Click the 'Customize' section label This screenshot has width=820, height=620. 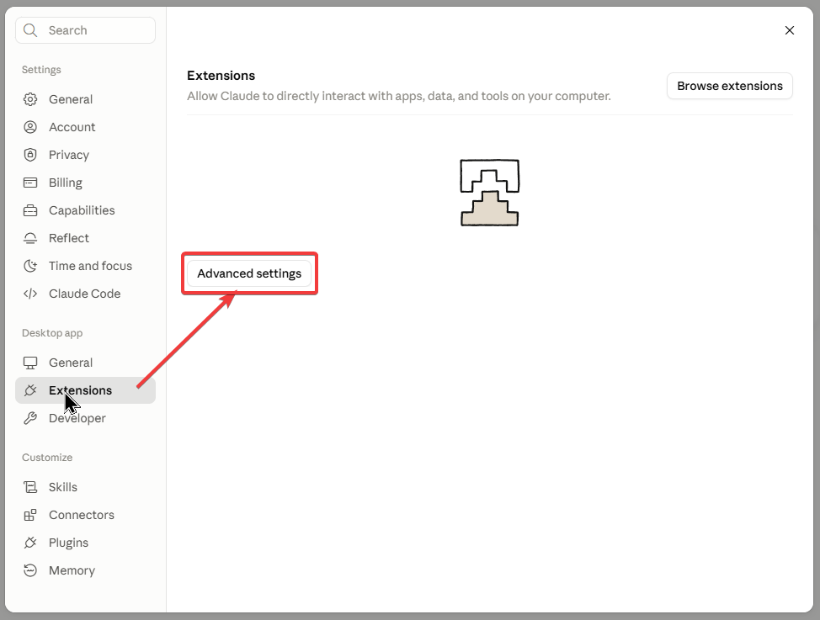pyautogui.click(x=47, y=458)
